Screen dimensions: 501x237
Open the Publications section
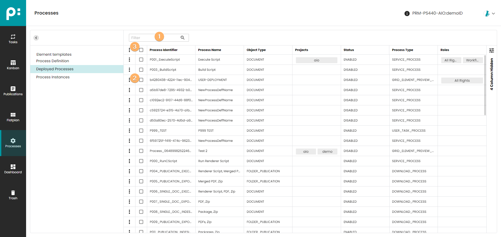click(x=13, y=91)
